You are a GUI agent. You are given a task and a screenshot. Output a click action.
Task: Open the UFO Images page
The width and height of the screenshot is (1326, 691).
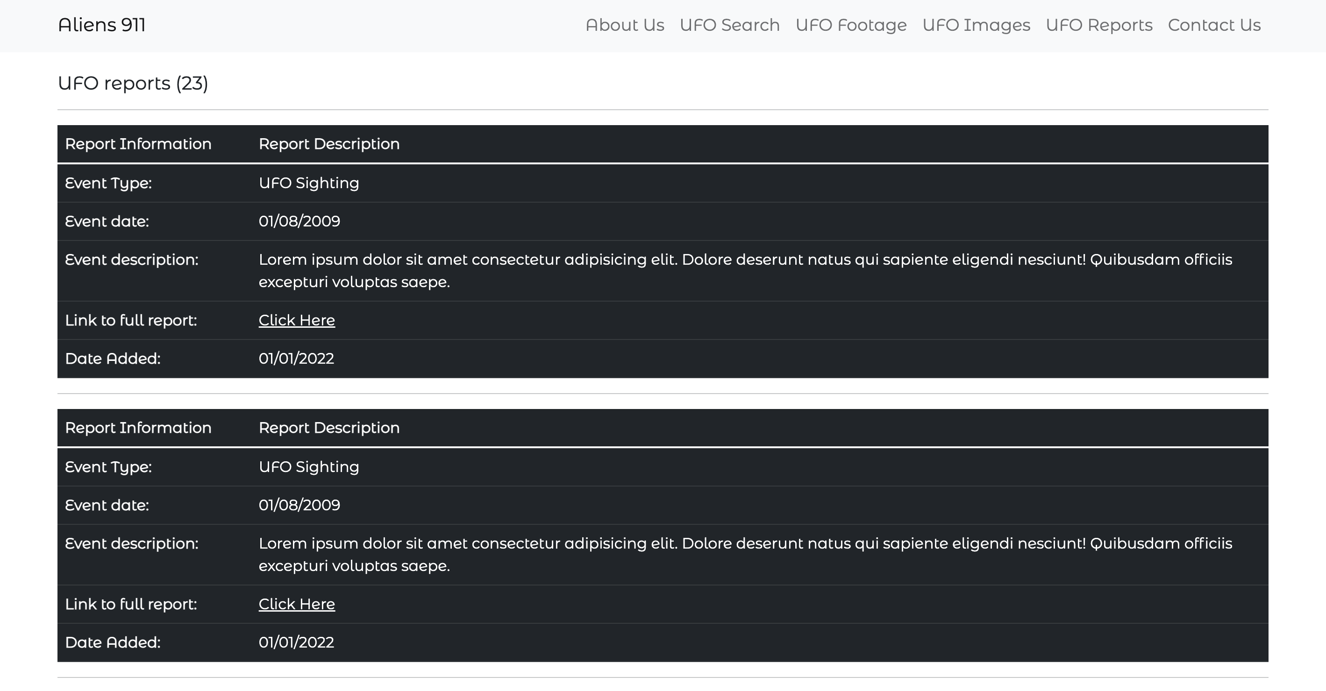(x=976, y=25)
